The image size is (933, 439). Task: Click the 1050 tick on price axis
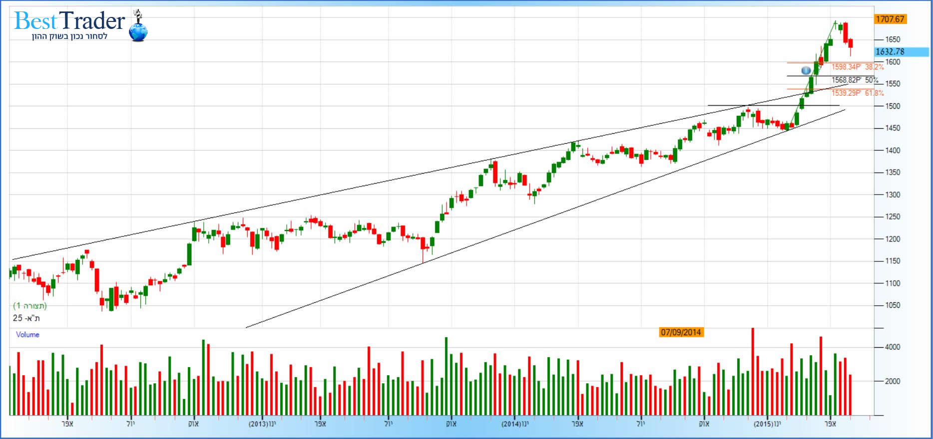893,305
